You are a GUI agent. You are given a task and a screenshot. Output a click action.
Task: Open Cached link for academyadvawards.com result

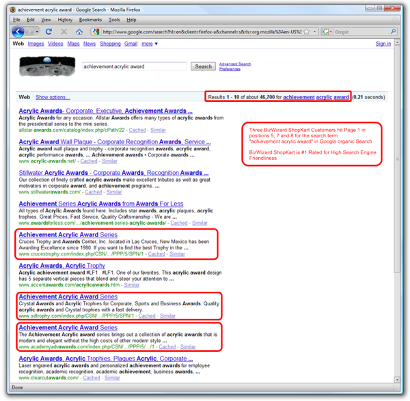pos(167,346)
